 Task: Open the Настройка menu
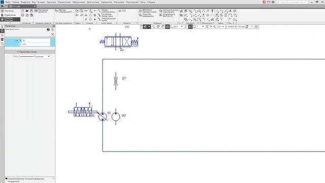coord(119,2)
